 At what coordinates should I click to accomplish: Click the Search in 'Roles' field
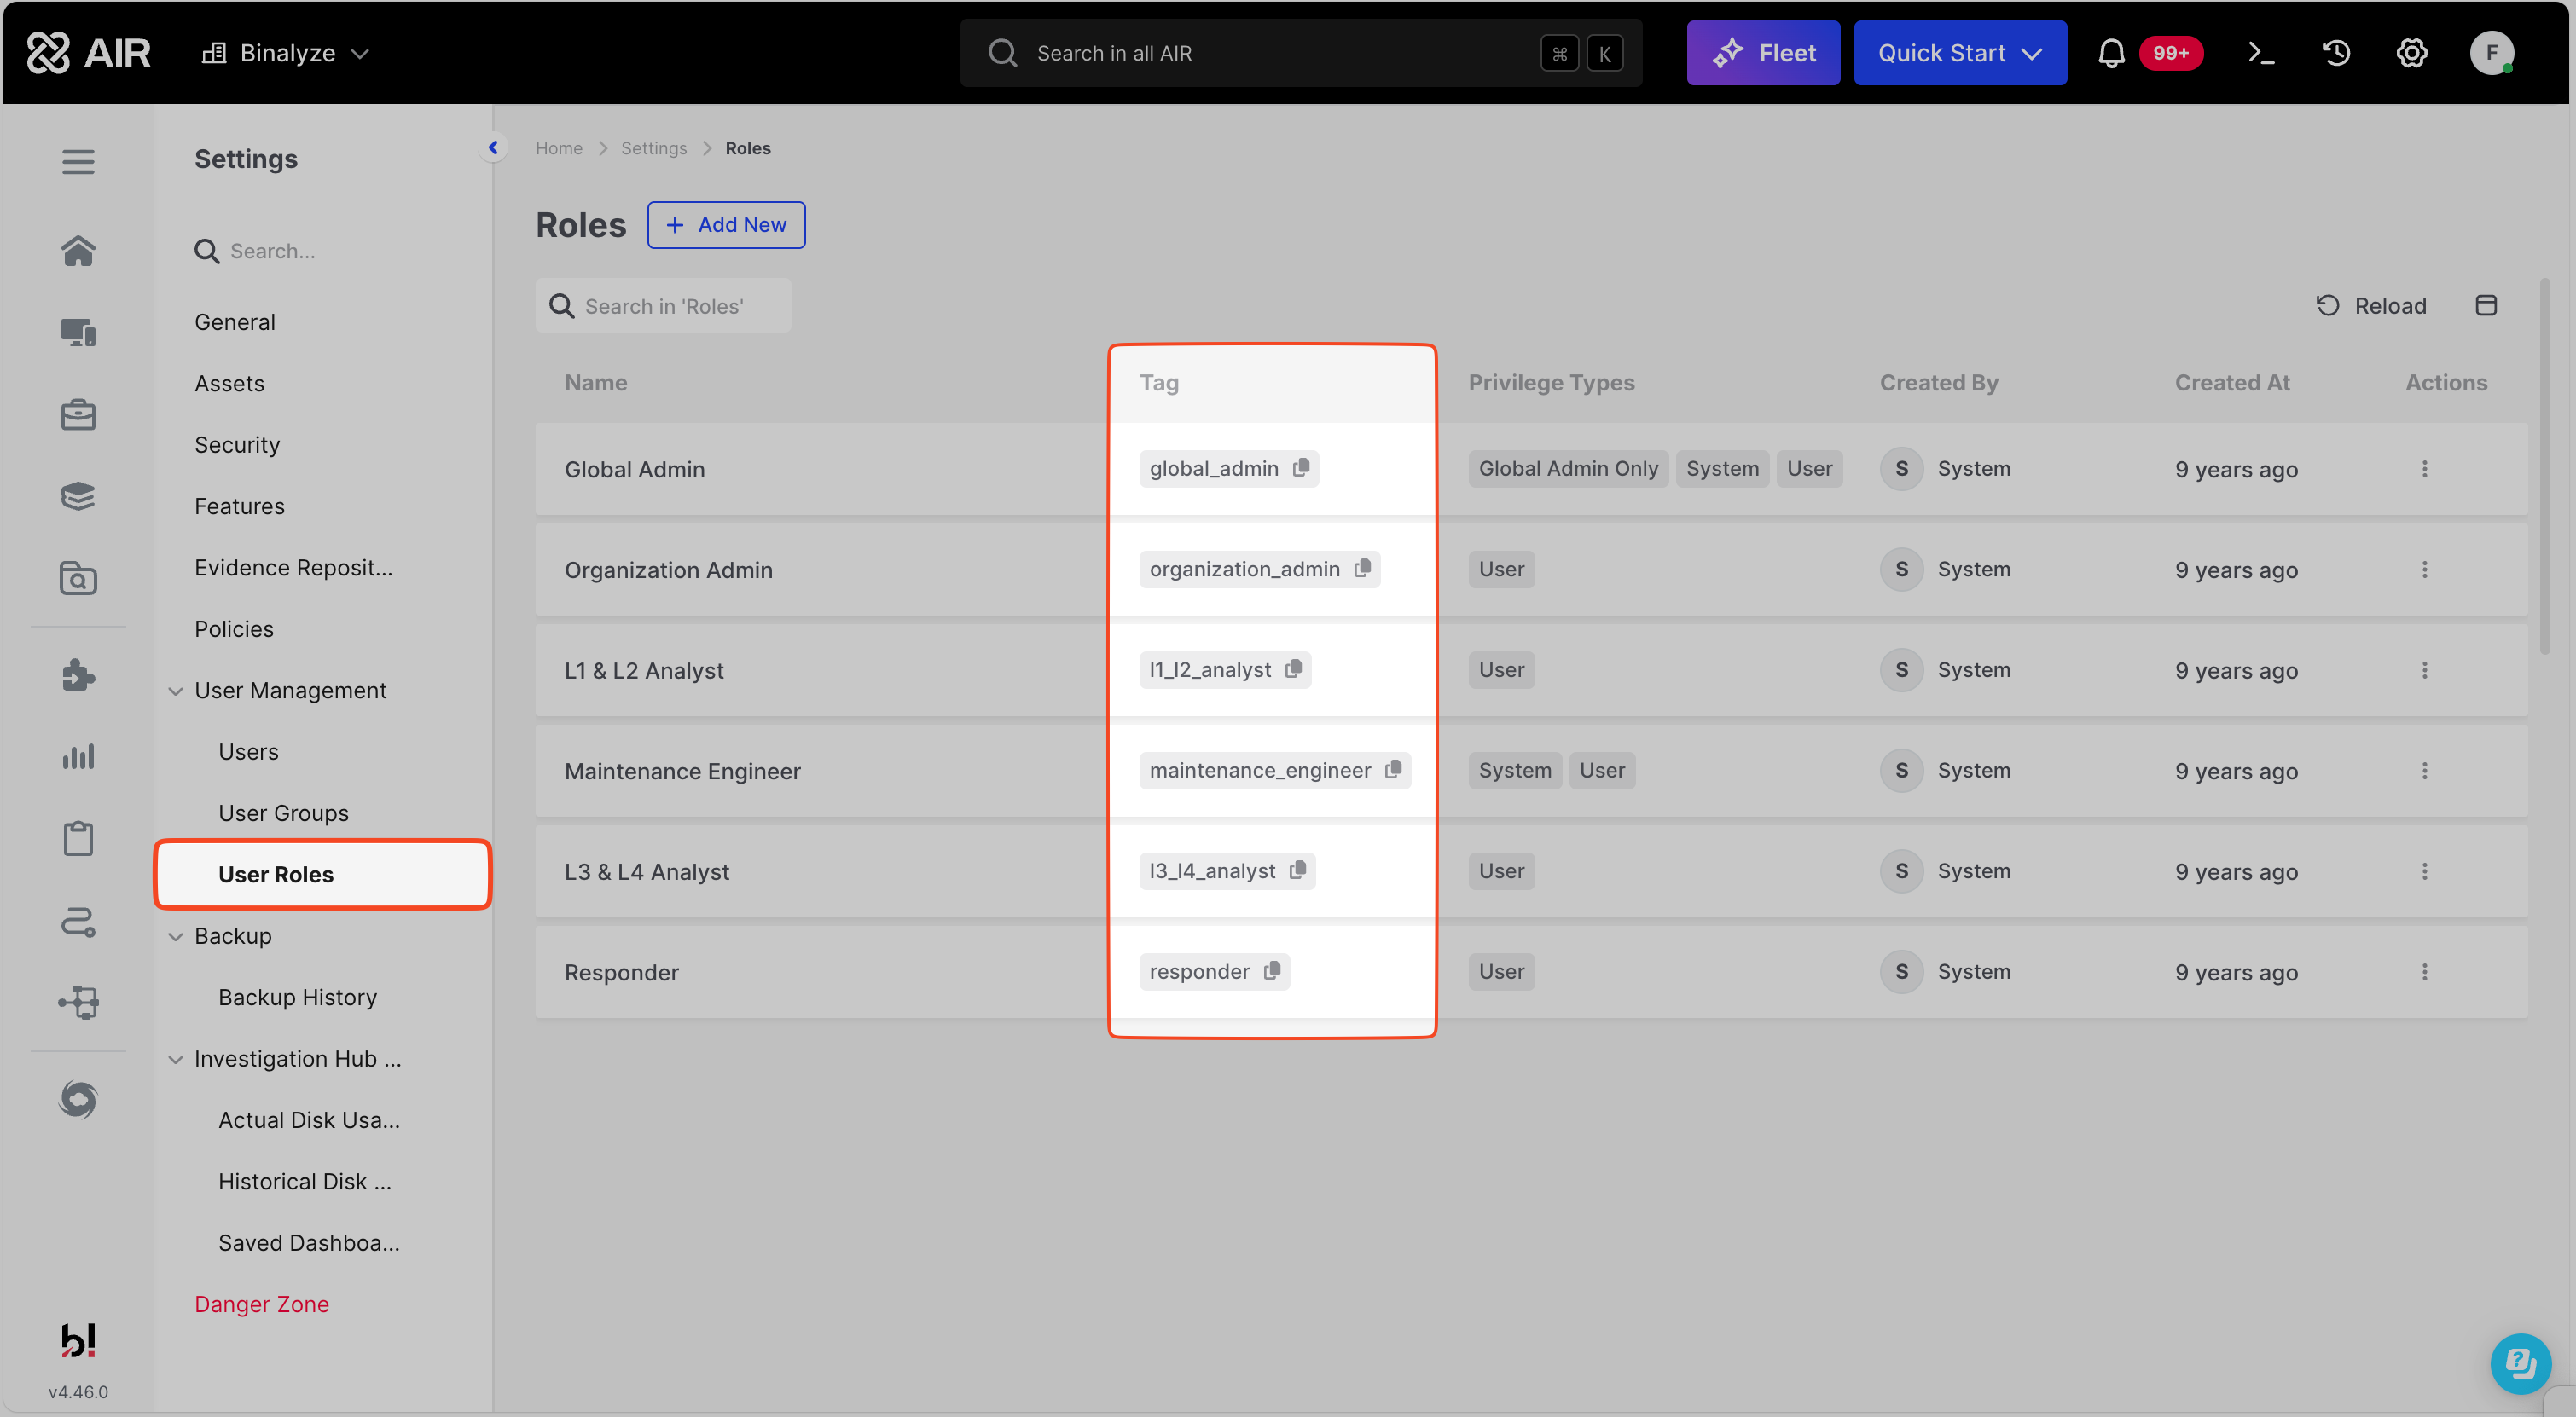pyautogui.click(x=664, y=306)
